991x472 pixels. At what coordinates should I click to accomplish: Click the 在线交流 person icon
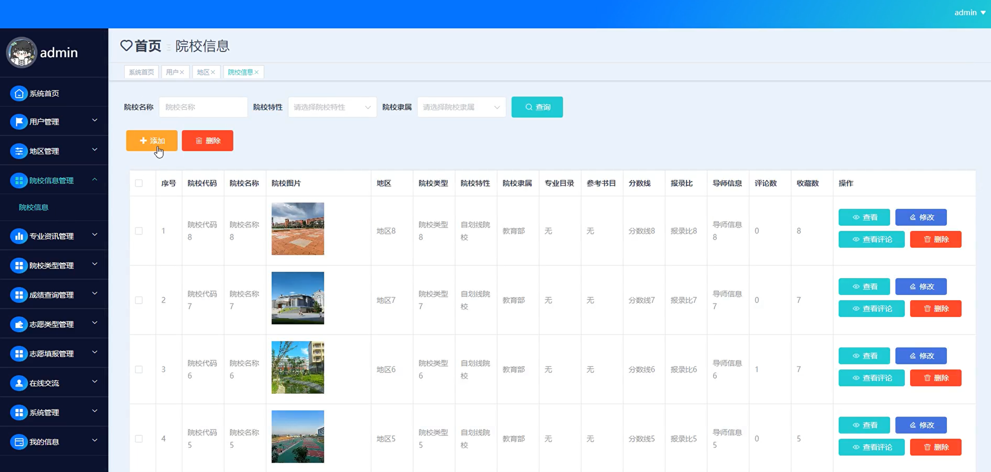tap(19, 383)
